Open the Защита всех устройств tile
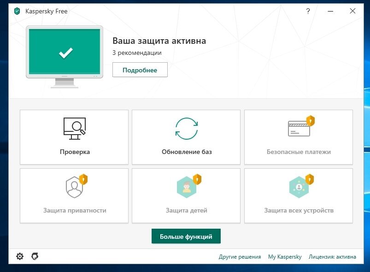This screenshot has height=272, width=370. 299,196
